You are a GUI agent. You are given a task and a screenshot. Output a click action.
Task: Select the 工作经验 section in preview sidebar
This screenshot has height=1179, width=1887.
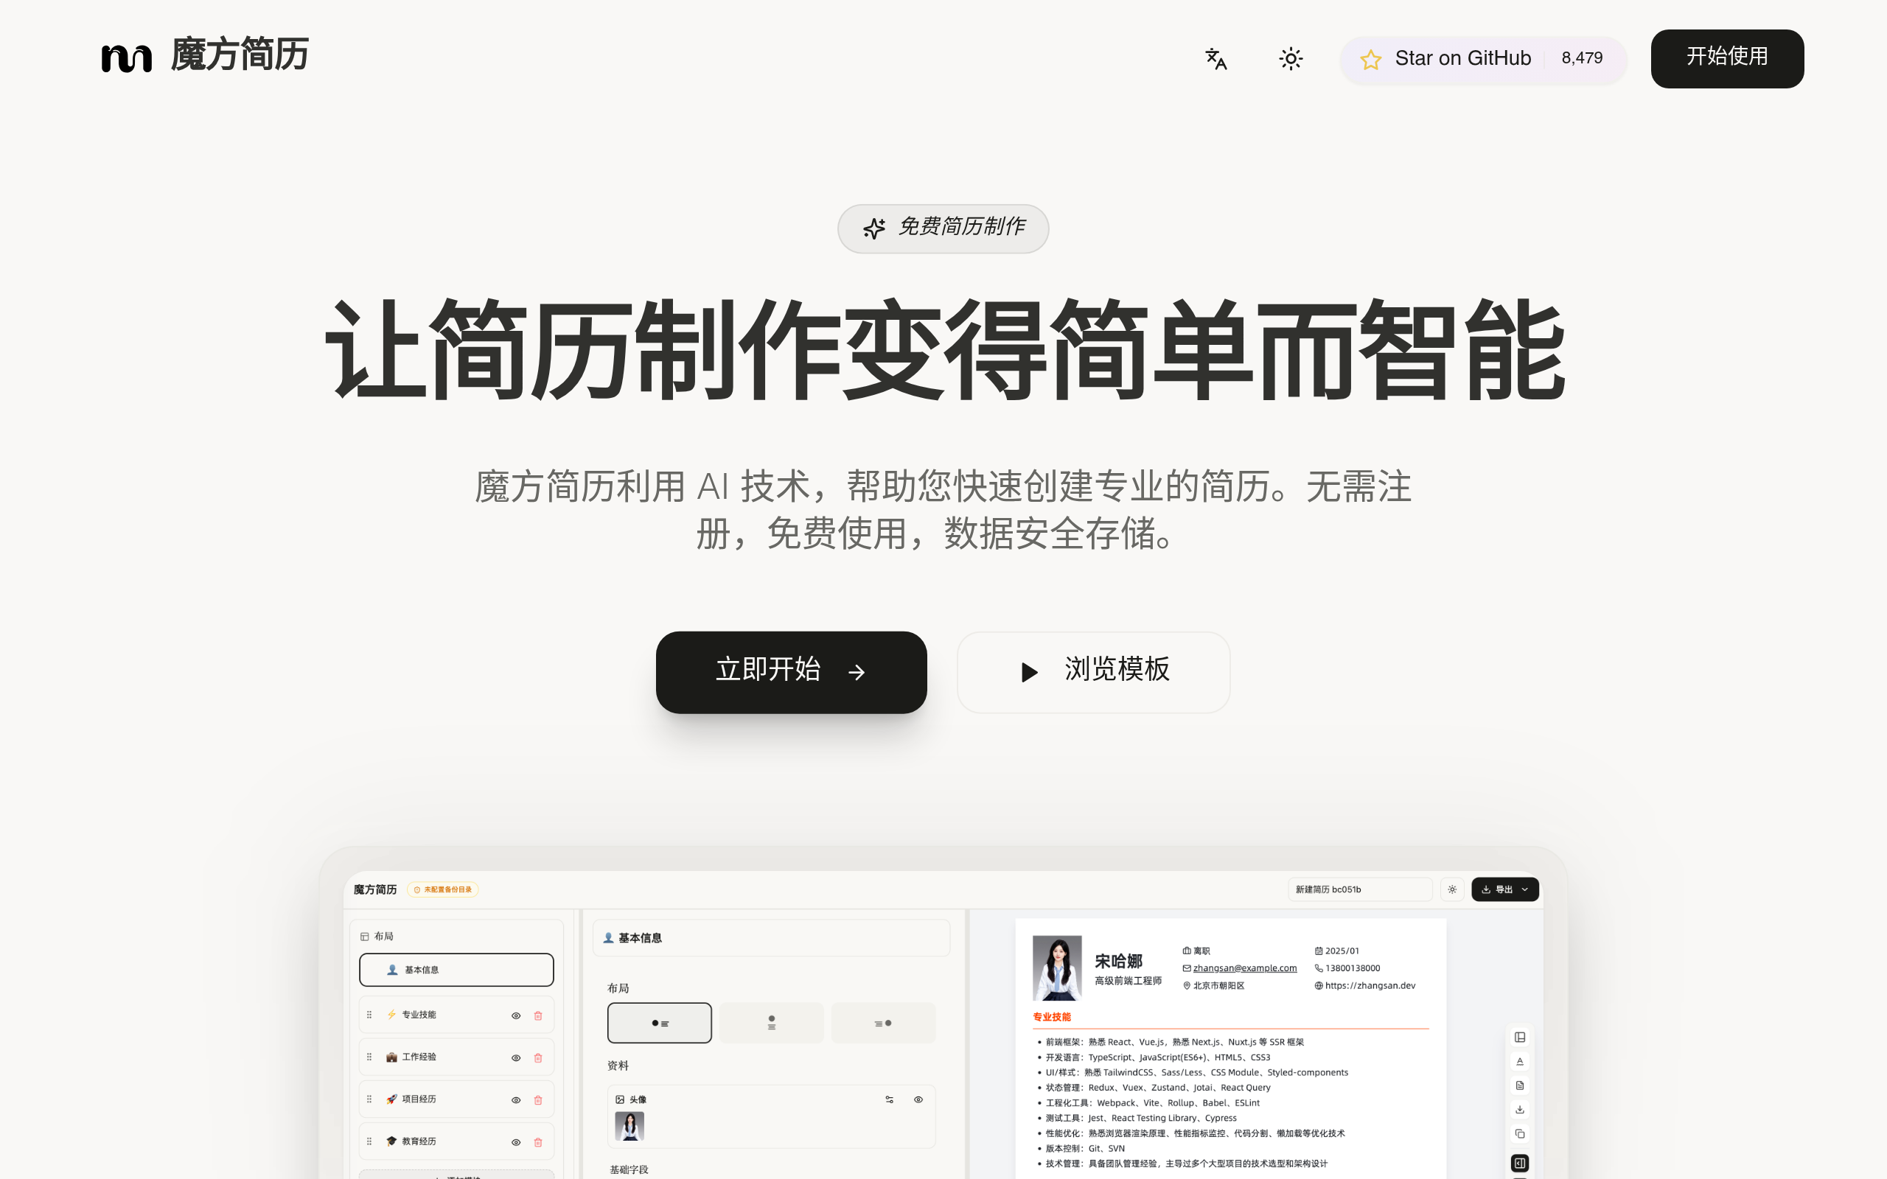coord(456,1057)
